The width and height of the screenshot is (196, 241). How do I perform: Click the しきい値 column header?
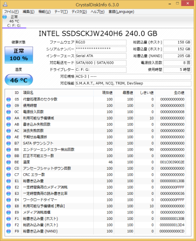[145, 93]
